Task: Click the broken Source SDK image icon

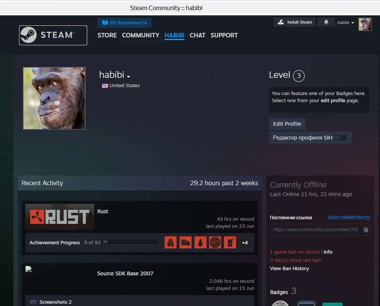Action: (x=28, y=269)
